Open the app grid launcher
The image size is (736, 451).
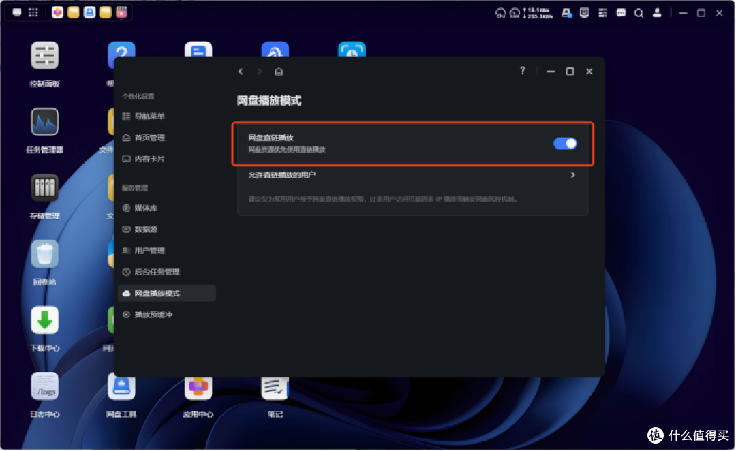coord(33,13)
